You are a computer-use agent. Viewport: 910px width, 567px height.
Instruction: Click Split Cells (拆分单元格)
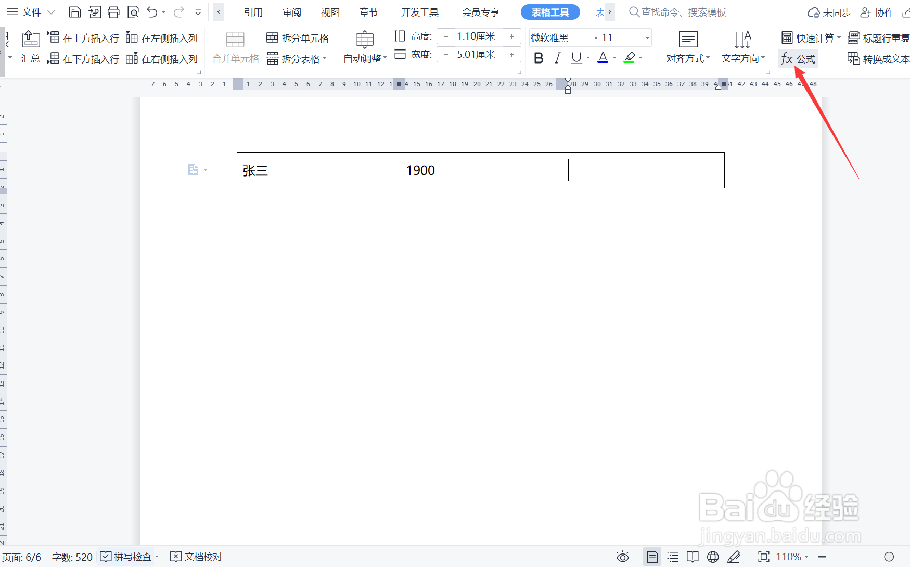(298, 38)
